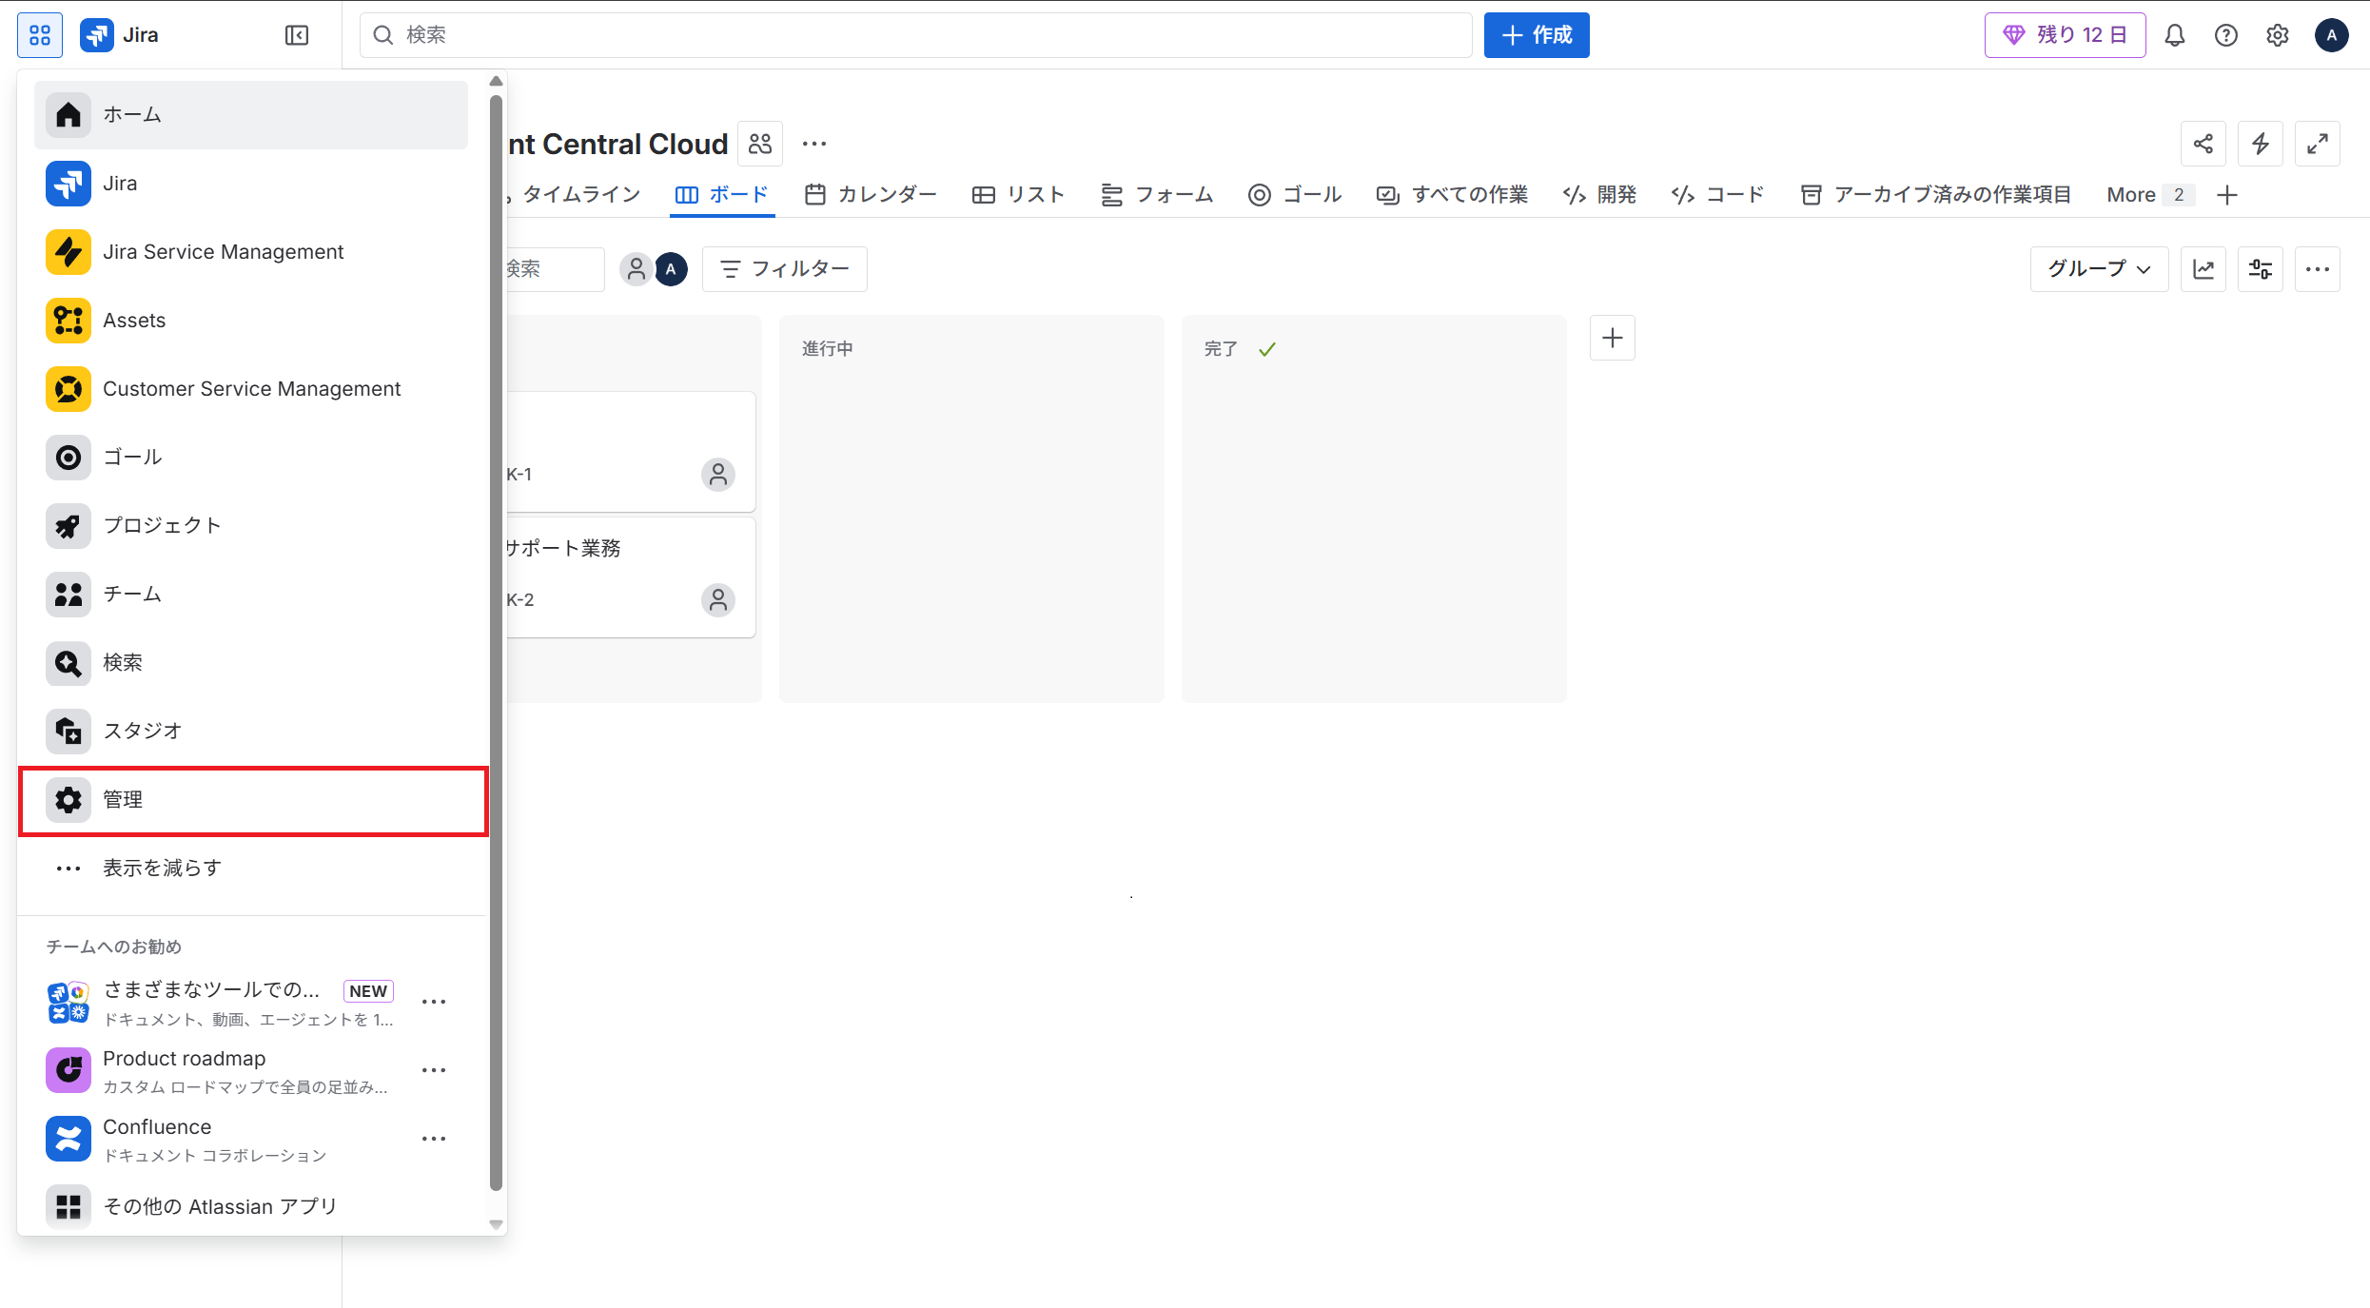The image size is (2370, 1308).
Task: Open the help question mark icon
Action: 2226,35
